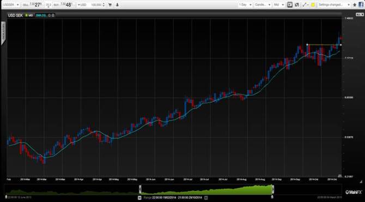The height and width of the screenshot is (202, 365).
Task: Open the shopping cart order icon
Action: click(110, 5)
